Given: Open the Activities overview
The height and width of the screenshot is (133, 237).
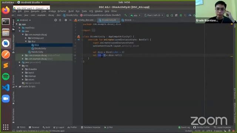Looking at the screenshot, I should tap(8, 3).
